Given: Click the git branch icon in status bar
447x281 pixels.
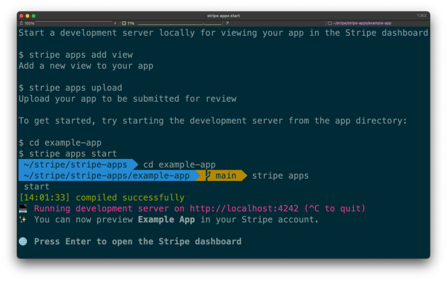Looking at the screenshot, I should [227, 23].
